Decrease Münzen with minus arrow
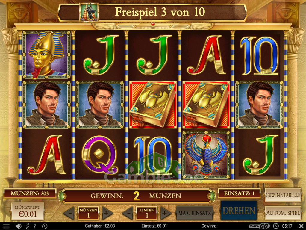The width and height of the screenshot is (306, 230). [69, 213]
